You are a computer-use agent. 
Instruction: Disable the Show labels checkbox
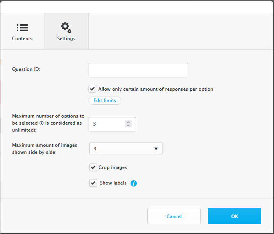[93, 183]
